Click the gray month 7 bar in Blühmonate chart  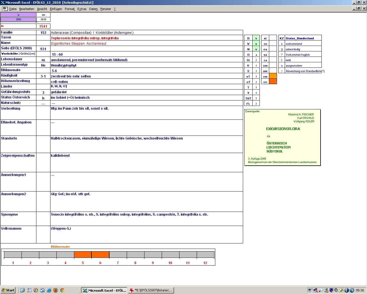click(118, 254)
